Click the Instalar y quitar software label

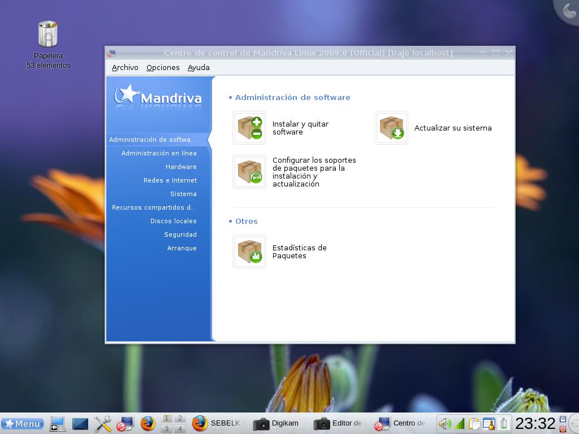click(x=300, y=128)
